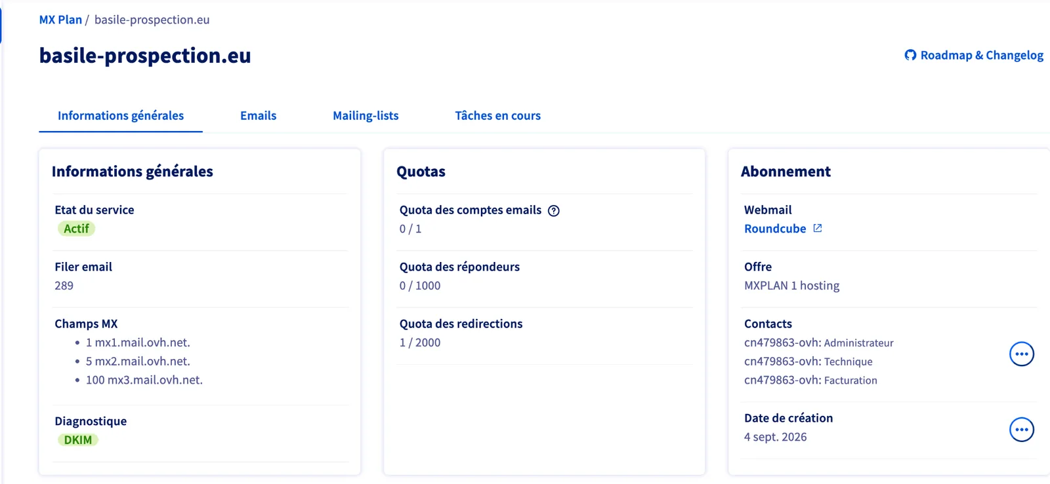
Task: Click the Abonnement card heading
Action: click(786, 172)
